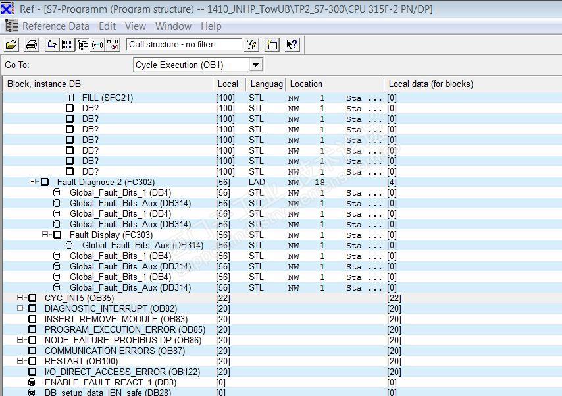The image size is (562, 396).
Task: Click the application icon in title bar
Action: point(9,9)
